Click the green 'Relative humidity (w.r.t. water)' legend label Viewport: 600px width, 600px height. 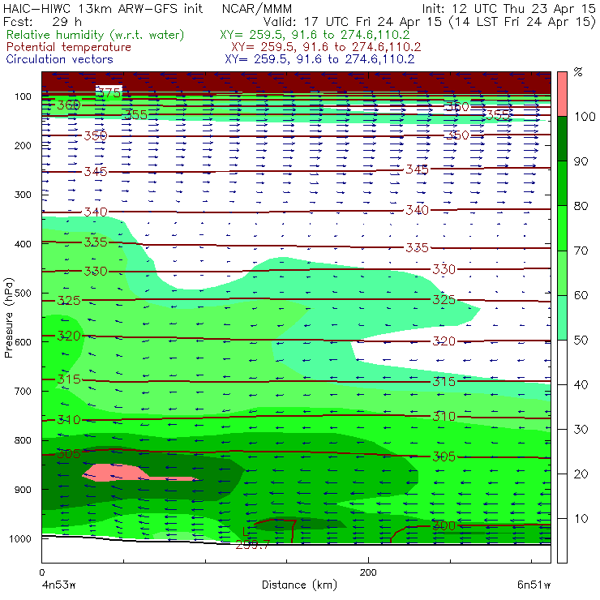pos(96,35)
